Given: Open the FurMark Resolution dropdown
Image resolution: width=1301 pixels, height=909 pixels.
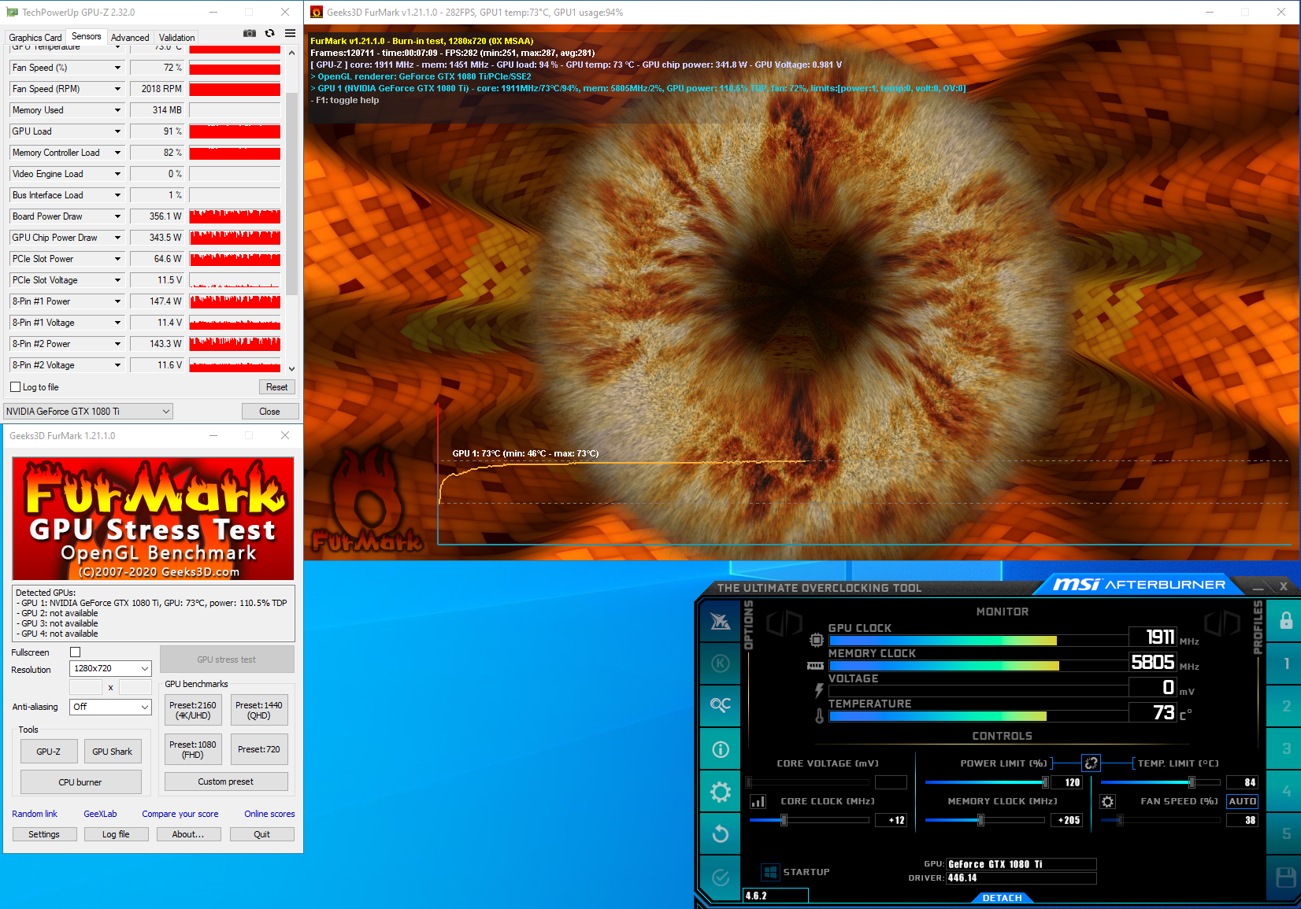Looking at the screenshot, I should (110, 668).
